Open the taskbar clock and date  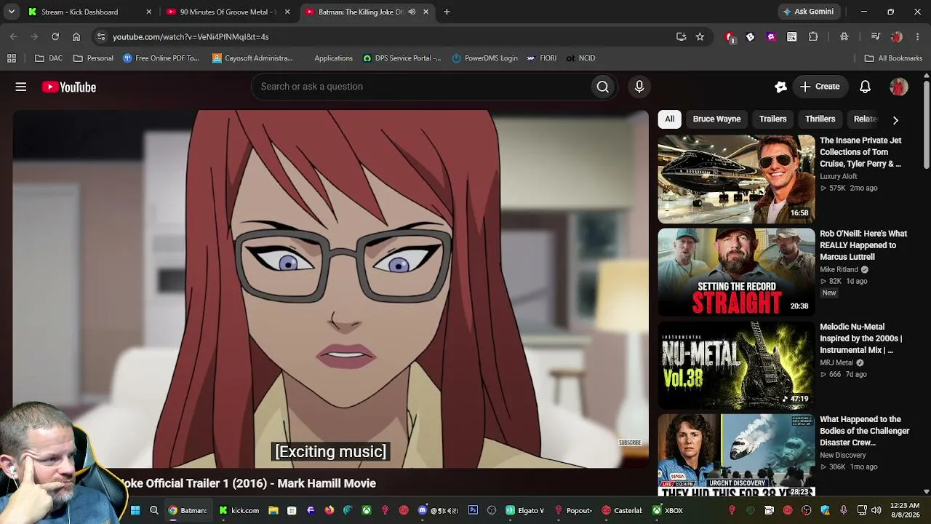[x=906, y=510]
